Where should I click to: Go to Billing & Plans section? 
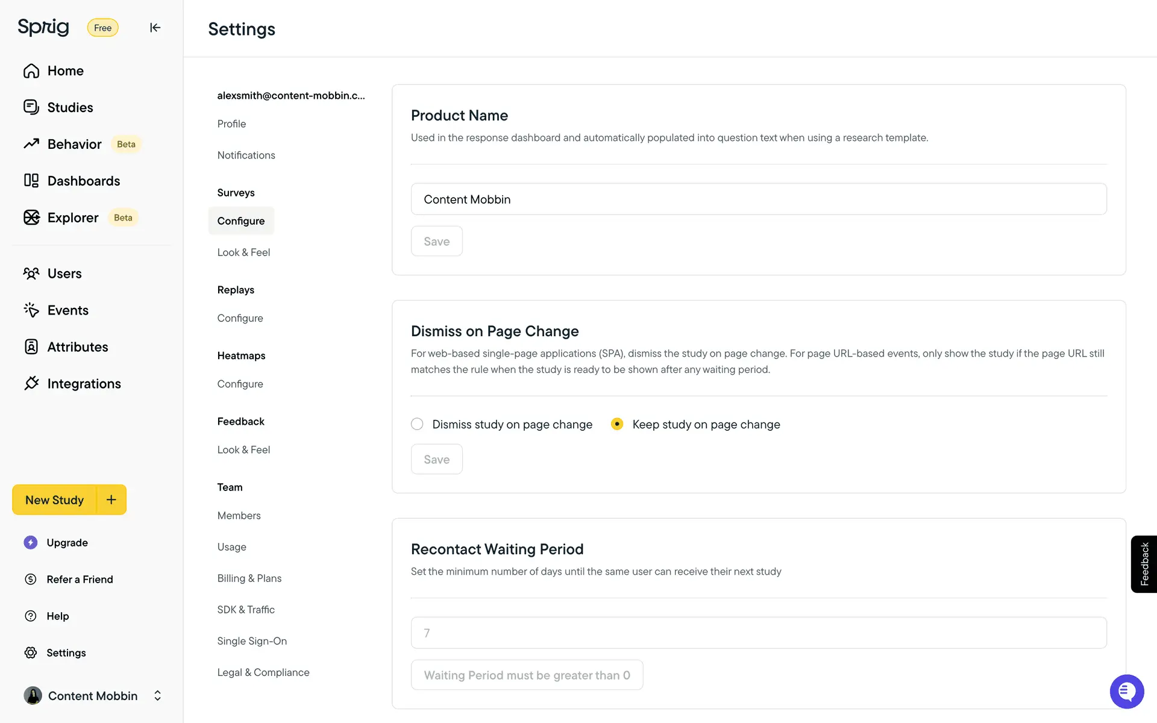tap(249, 578)
